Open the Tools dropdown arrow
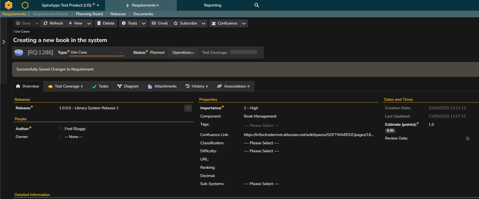 click(x=143, y=23)
